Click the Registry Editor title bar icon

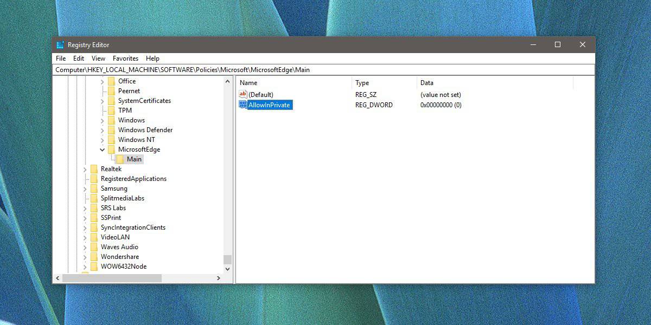pos(60,45)
